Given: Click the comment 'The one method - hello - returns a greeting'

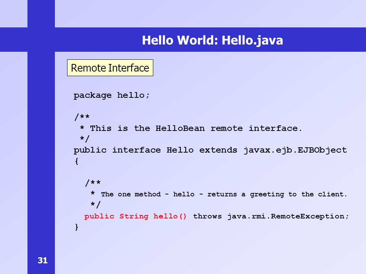Looking at the screenshot, I should 193,194.
